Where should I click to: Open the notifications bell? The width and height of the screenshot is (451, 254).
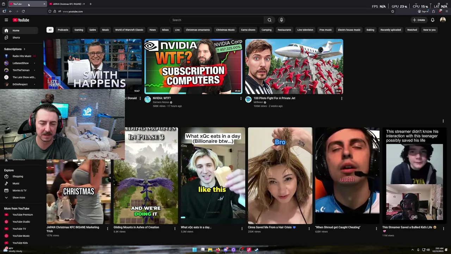tap(433, 20)
